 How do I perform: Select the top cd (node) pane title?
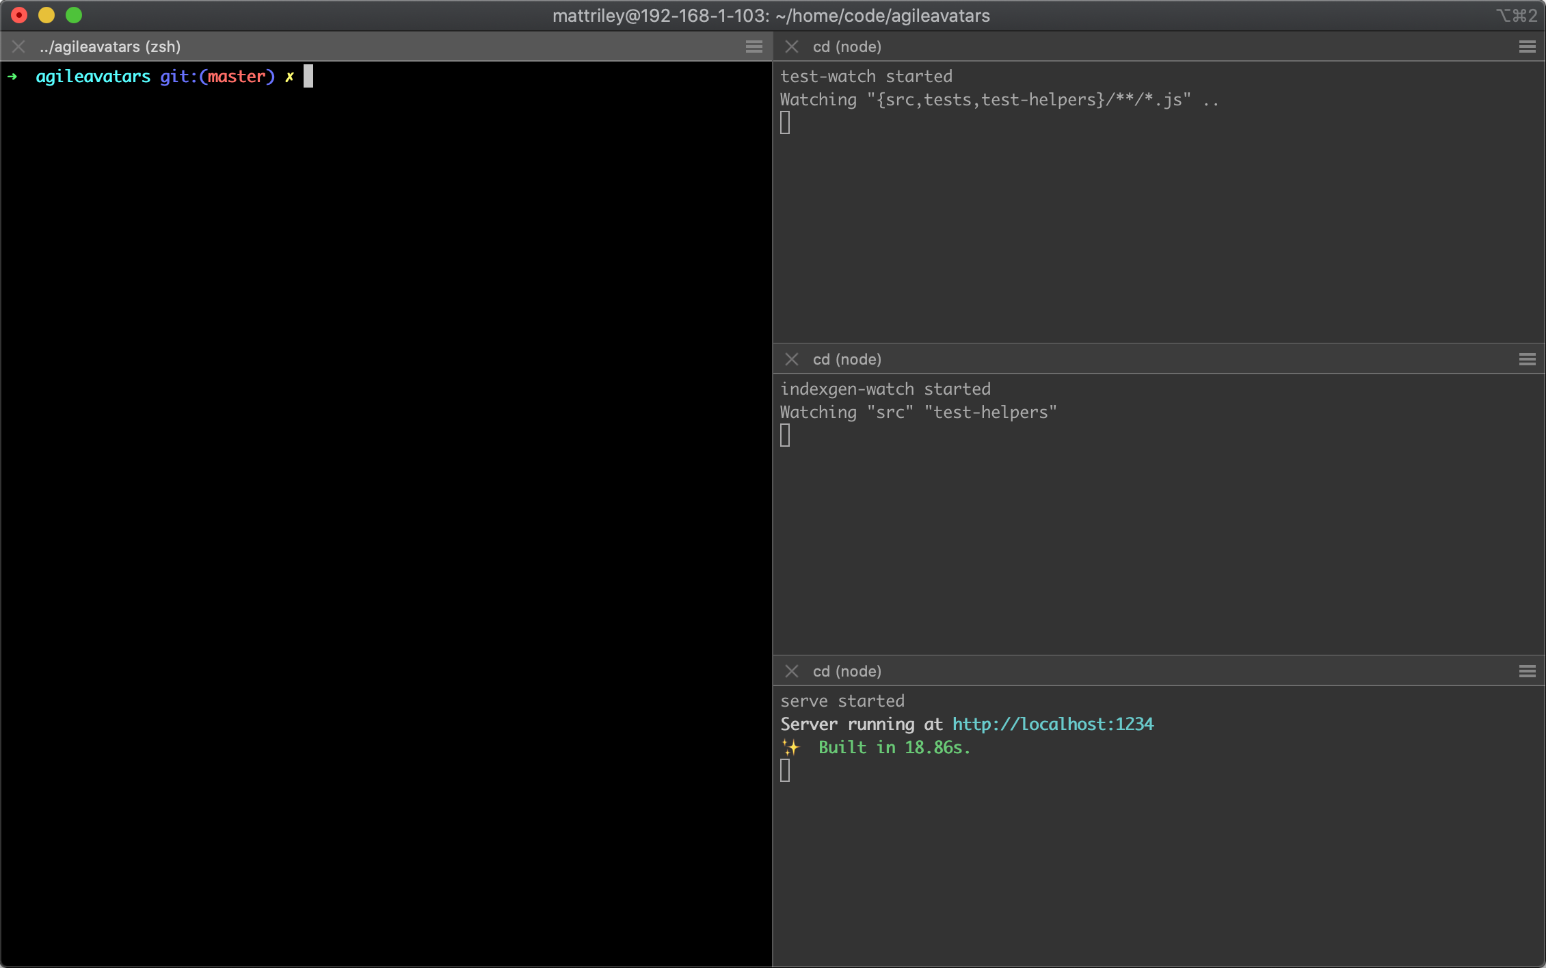click(x=847, y=47)
